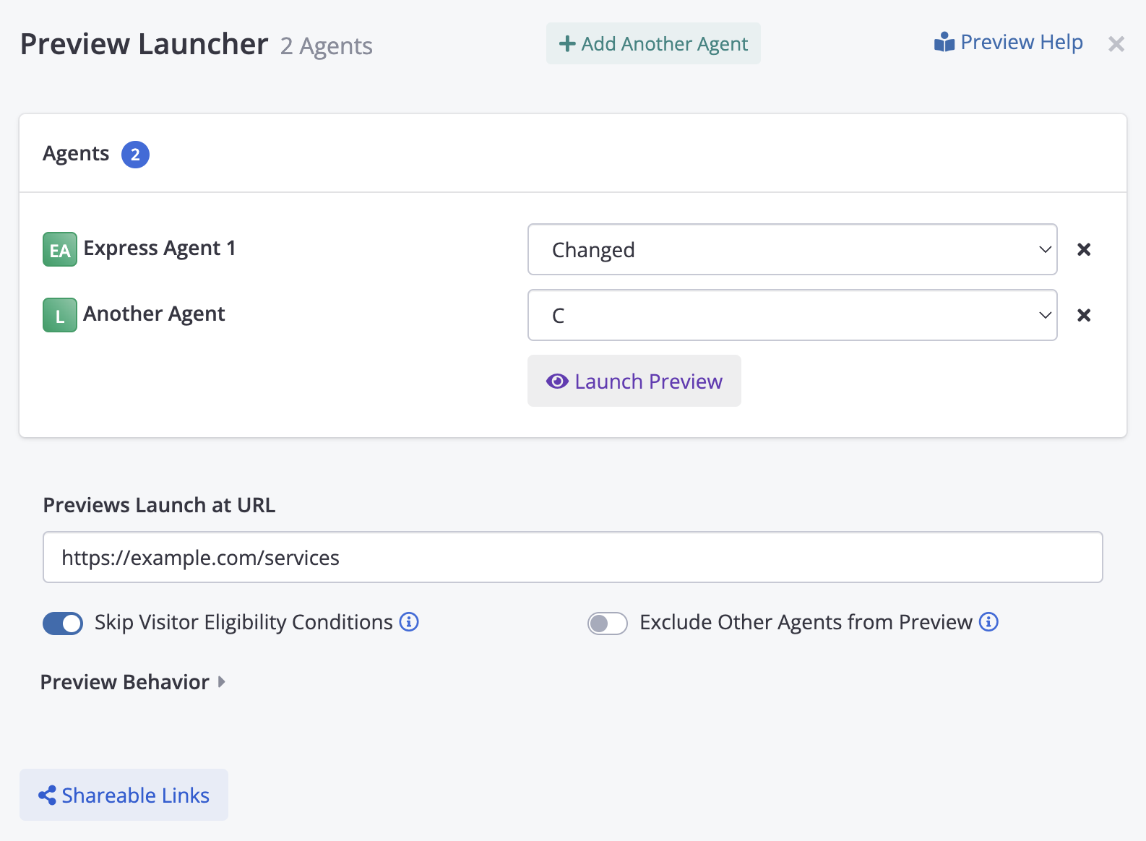Remove Express Agent 1 with its X icon
Image resolution: width=1146 pixels, height=841 pixels.
(1084, 250)
